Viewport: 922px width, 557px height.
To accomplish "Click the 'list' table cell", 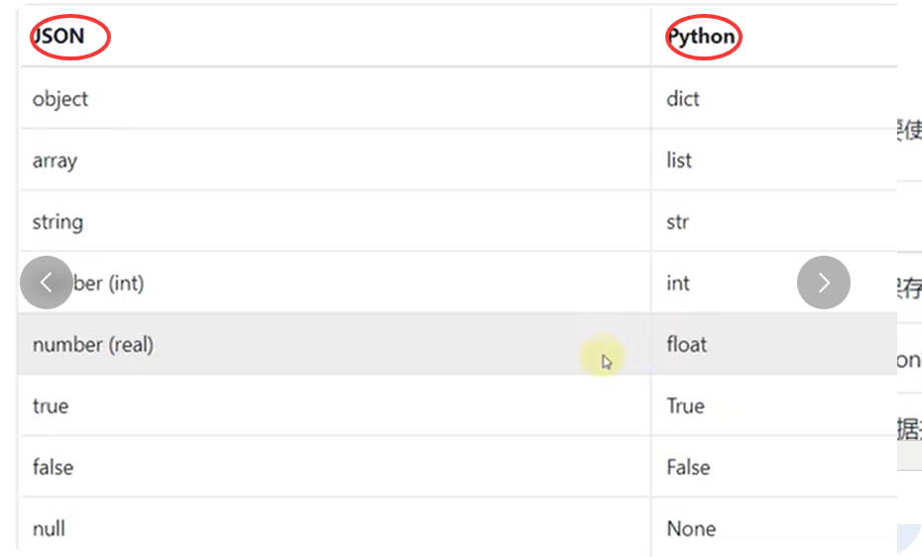I will (679, 161).
